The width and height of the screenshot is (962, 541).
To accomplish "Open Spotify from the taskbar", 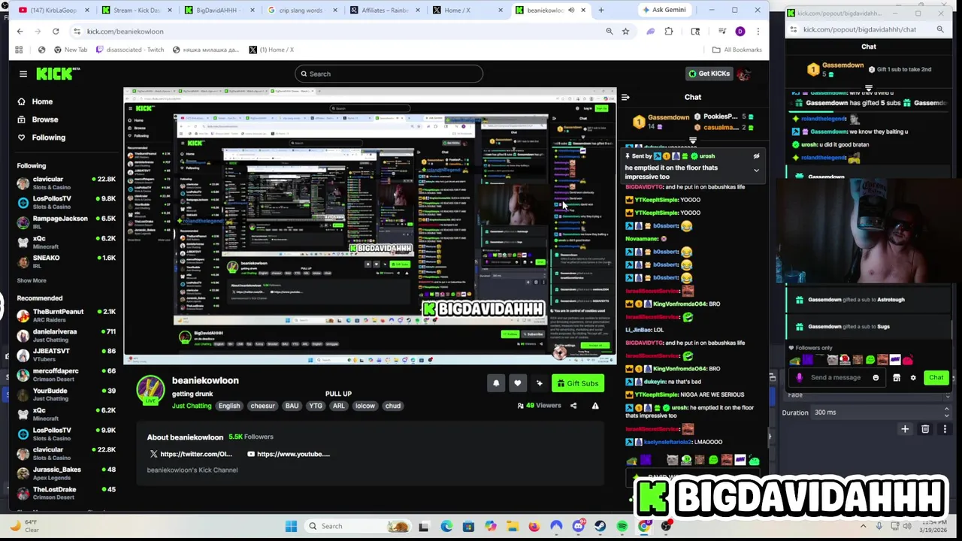I will pos(622,526).
